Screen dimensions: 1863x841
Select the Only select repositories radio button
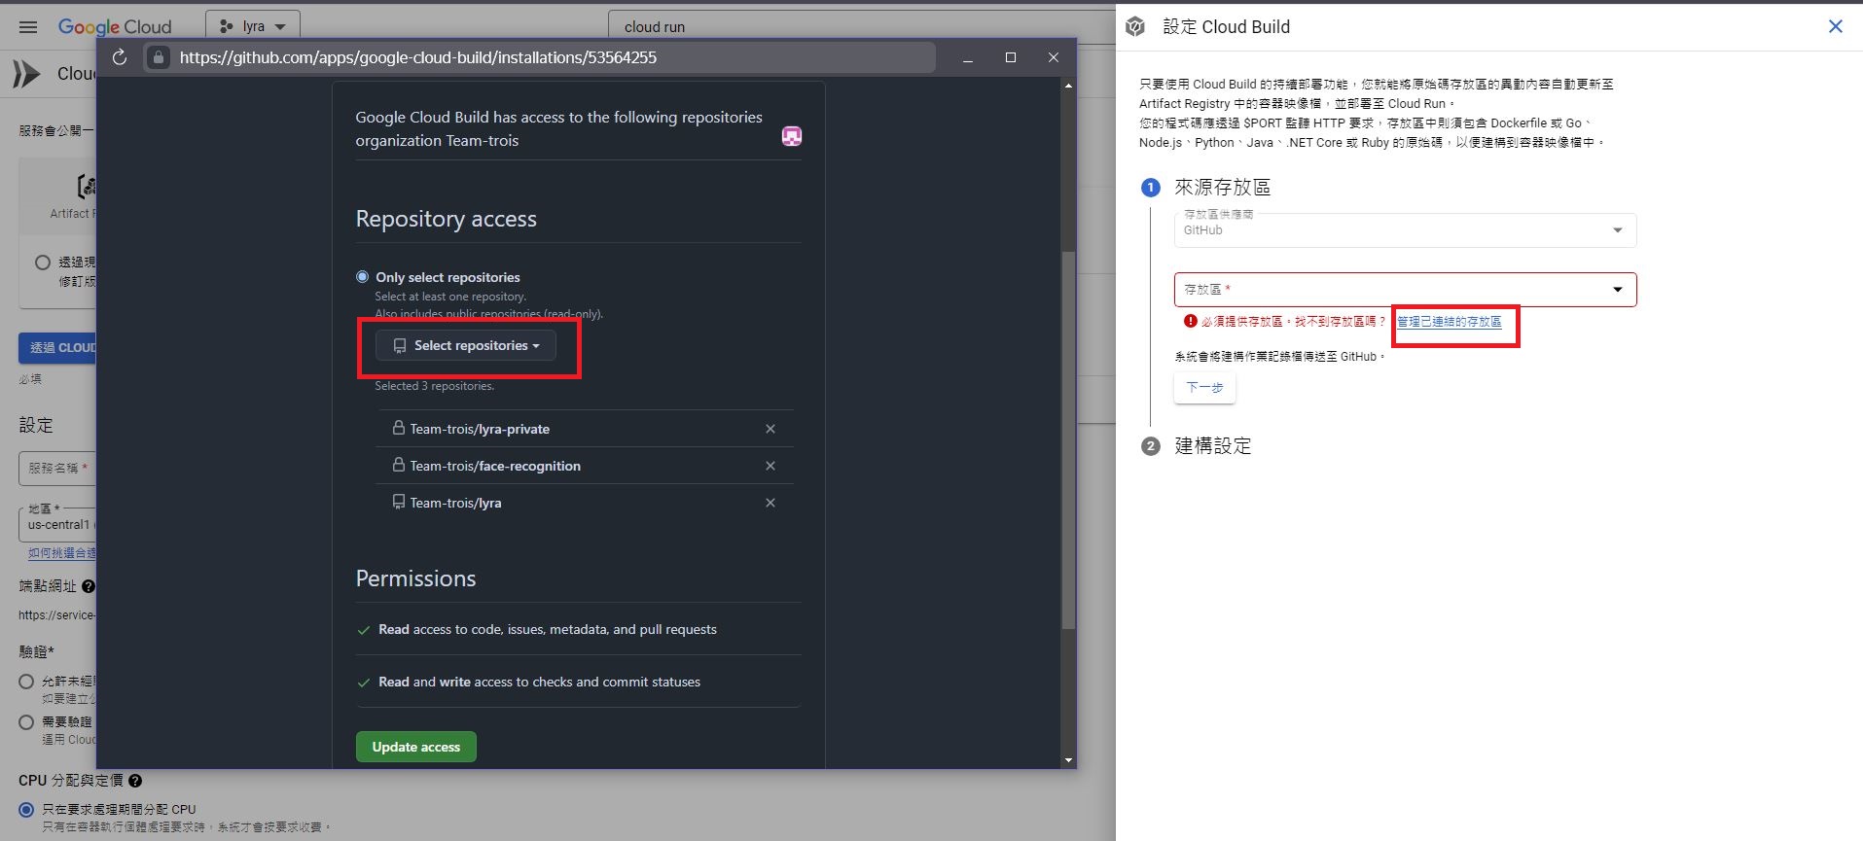(x=363, y=277)
